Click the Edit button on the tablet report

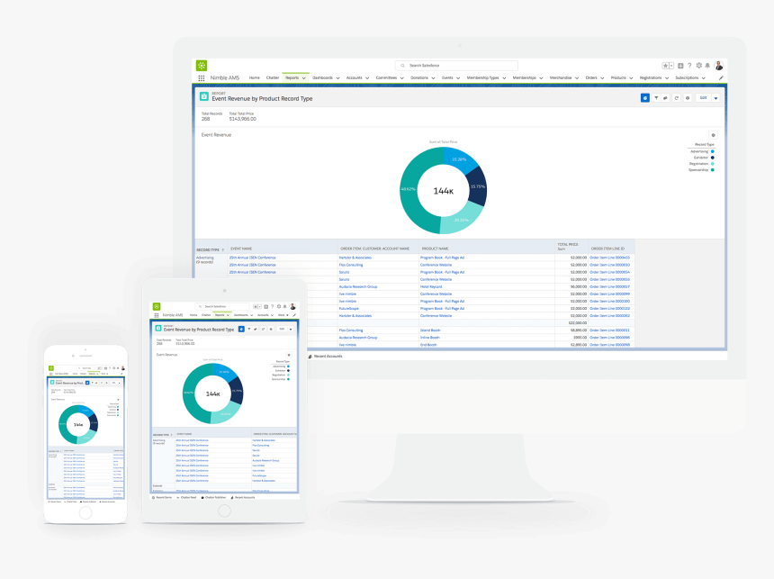(x=282, y=329)
